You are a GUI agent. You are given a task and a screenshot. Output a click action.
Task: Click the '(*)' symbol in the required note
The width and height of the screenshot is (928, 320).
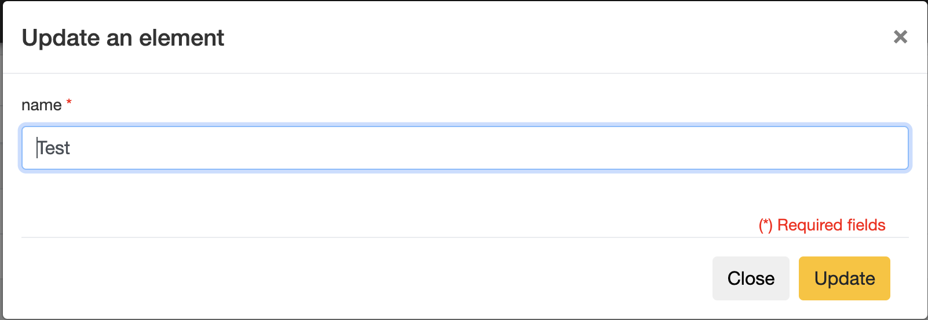(x=765, y=225)
